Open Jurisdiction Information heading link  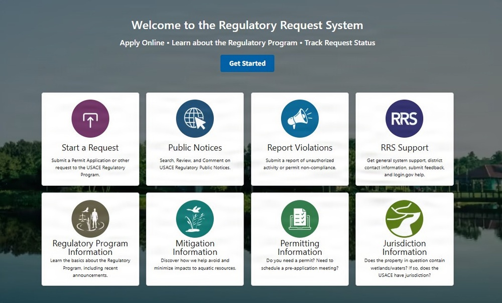404,247
